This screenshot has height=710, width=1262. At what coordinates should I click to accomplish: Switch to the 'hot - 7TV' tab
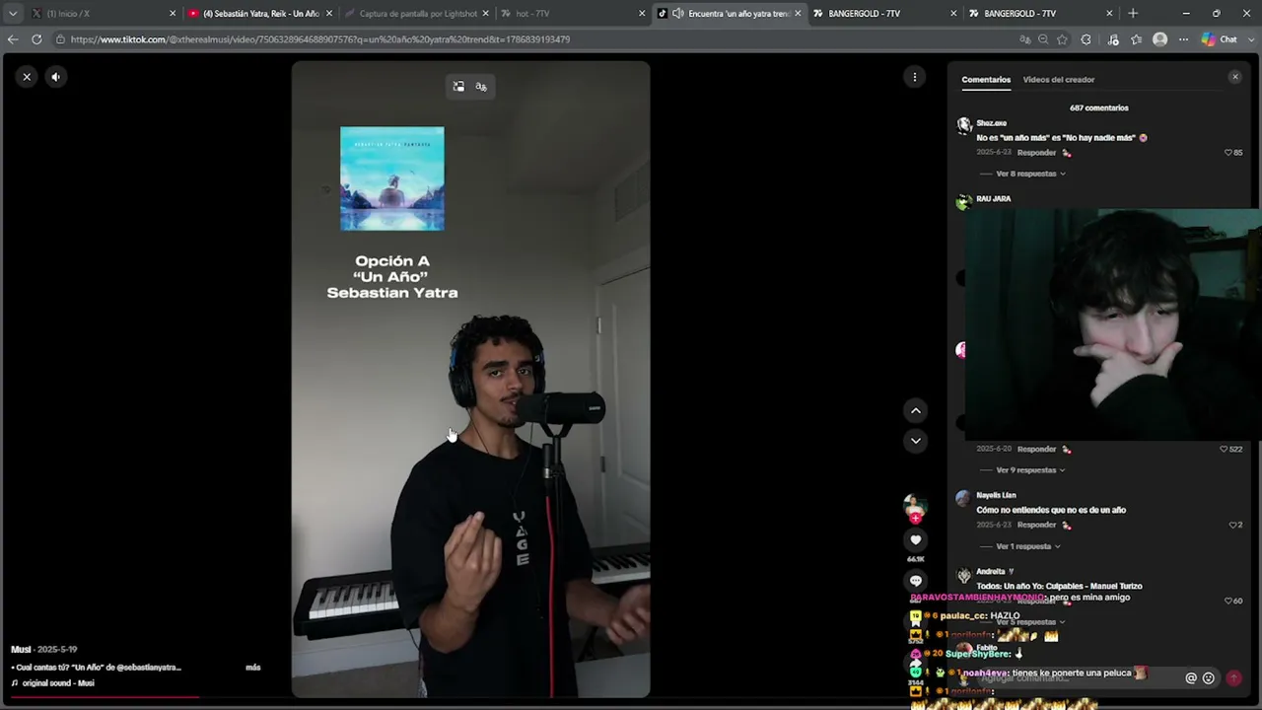(x=572, y=14)
